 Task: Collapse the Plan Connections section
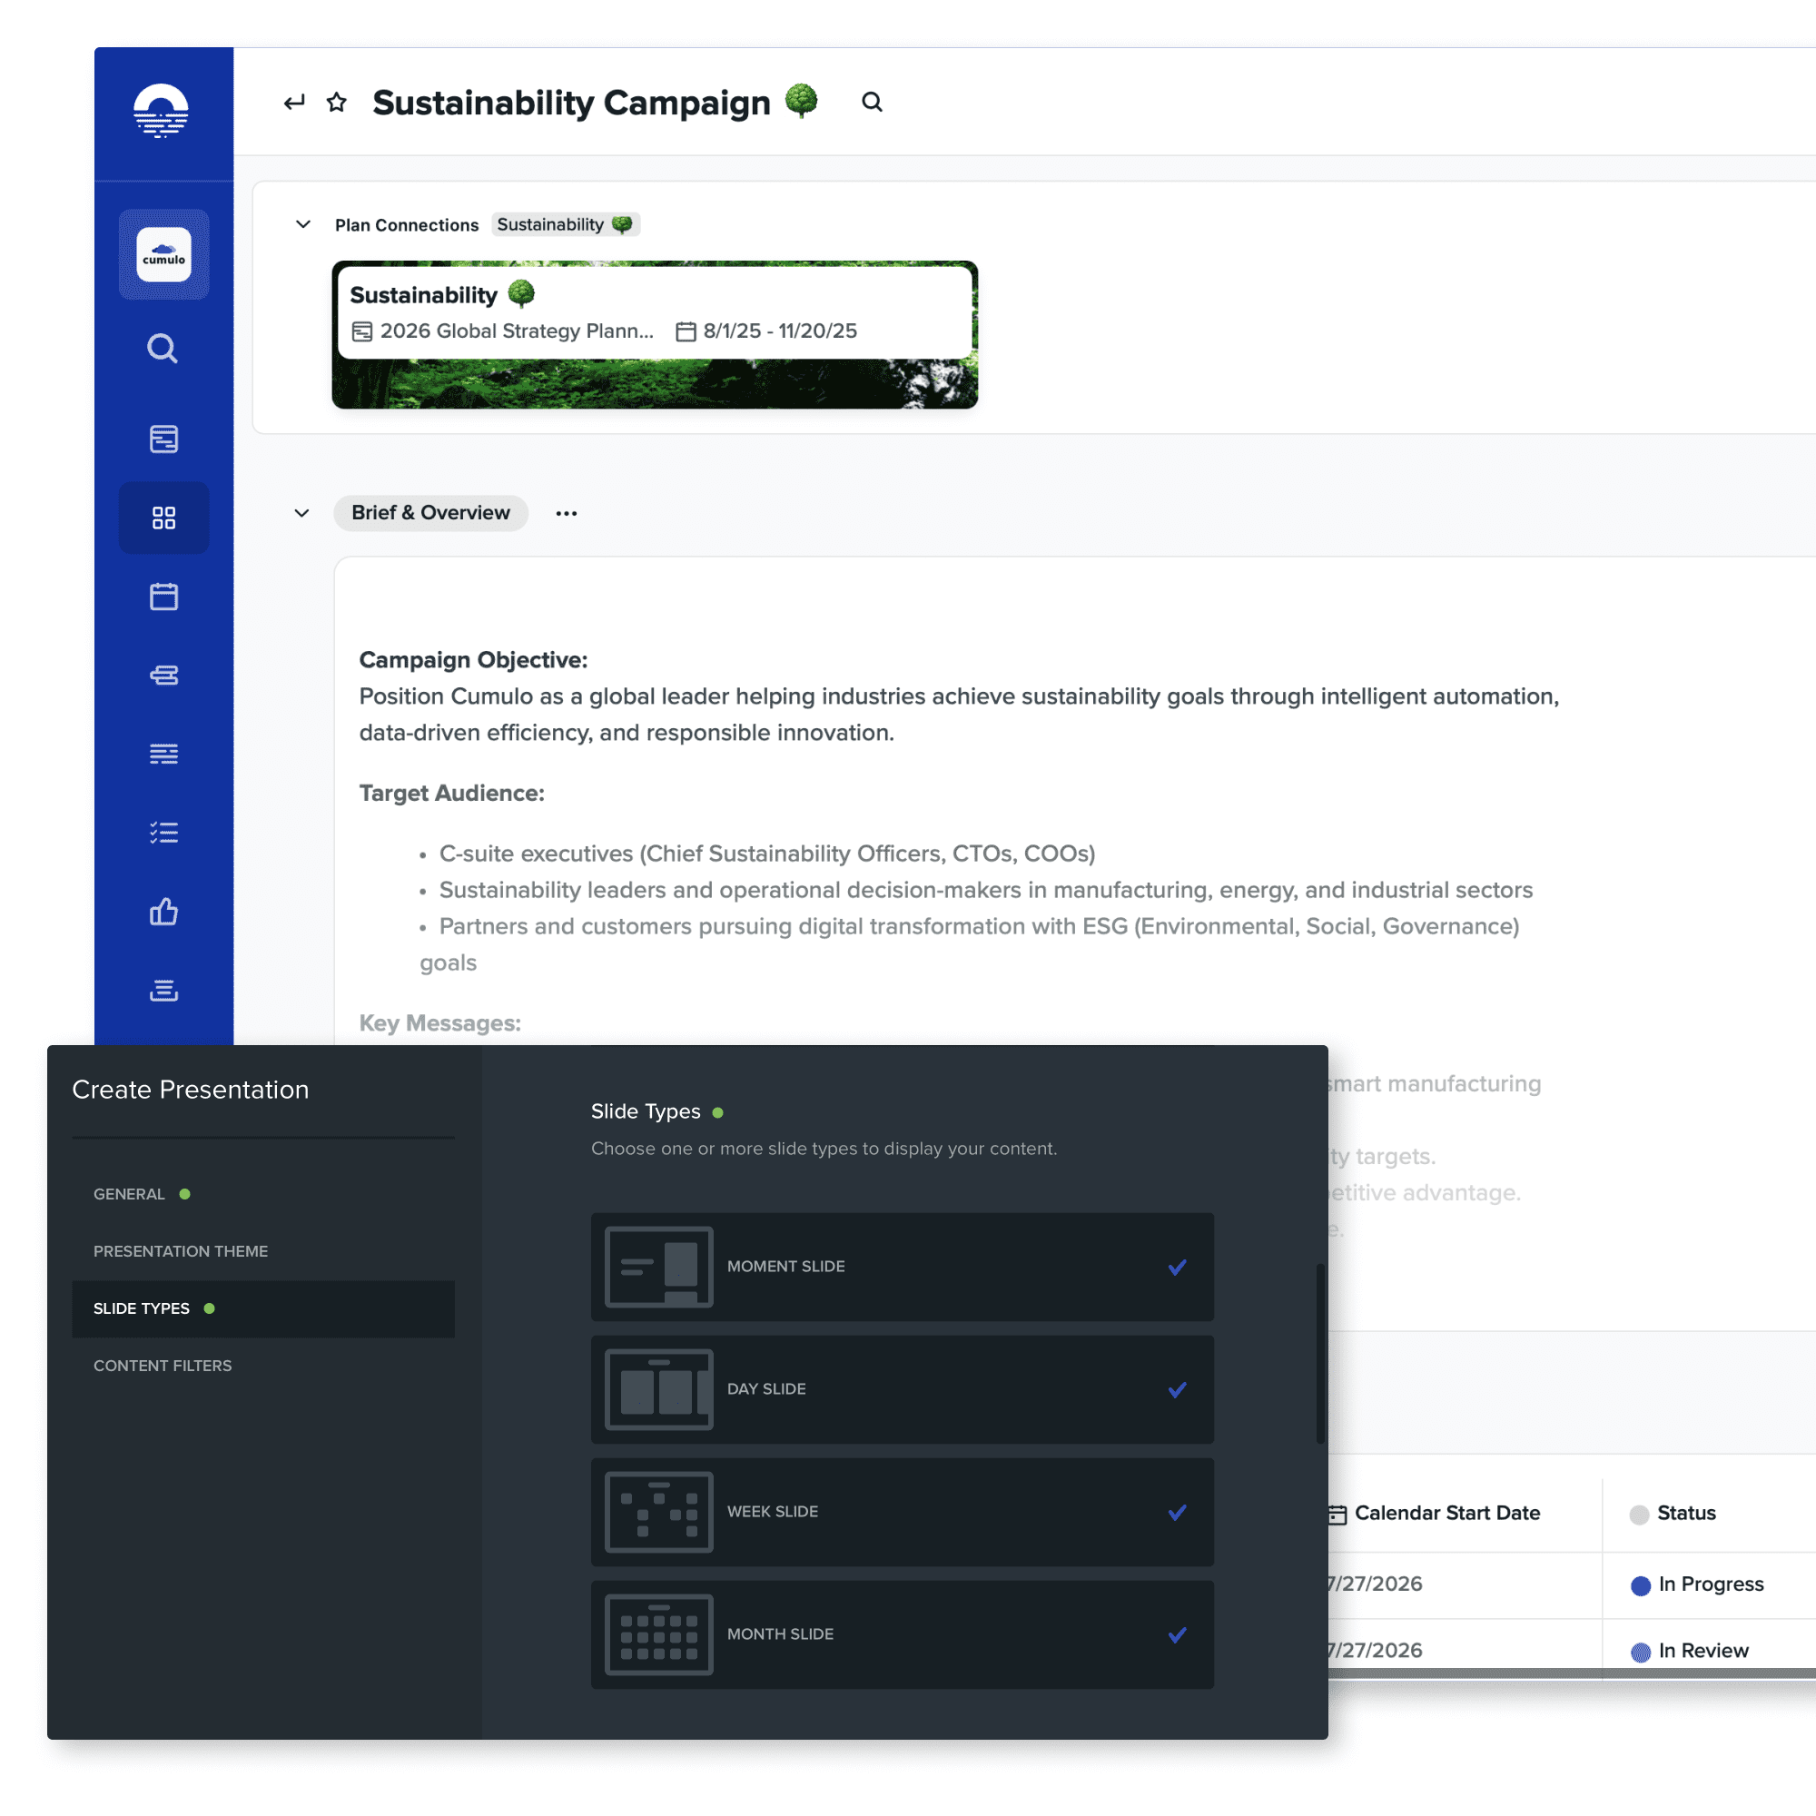(x=302, y=224)
